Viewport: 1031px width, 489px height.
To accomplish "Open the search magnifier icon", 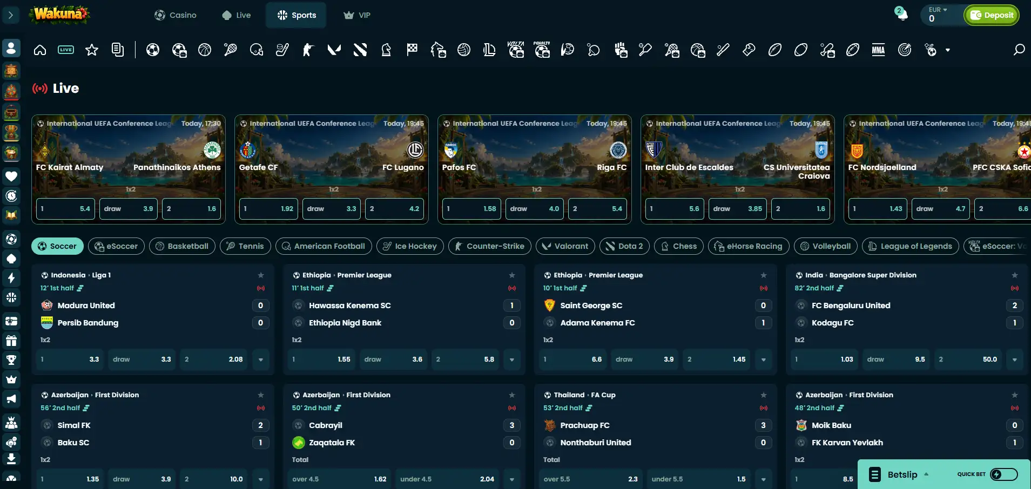I will [x=1019, y=50].
